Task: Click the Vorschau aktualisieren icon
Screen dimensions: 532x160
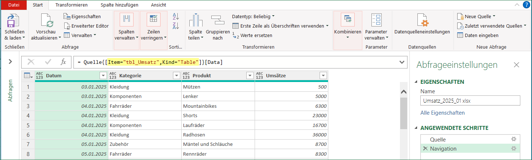Action: (x=46, y=21)
